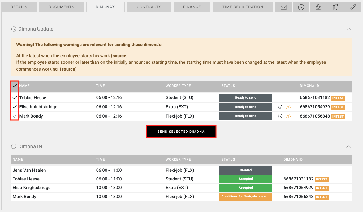
Task: Click the plus icon beside Dimona IN
Action: tap(14, 146)
